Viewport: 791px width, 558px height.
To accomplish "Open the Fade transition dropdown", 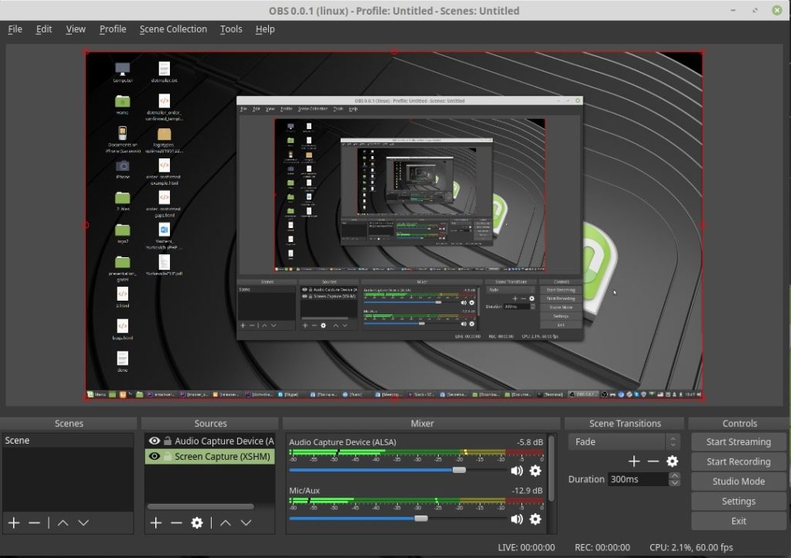I will pyautogui.click(x=623, y=441).
